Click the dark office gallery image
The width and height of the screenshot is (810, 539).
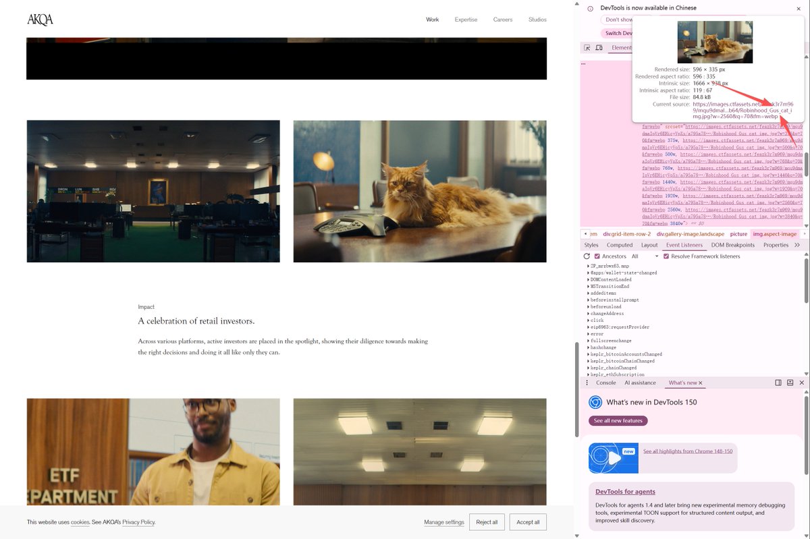coord(153,192)
